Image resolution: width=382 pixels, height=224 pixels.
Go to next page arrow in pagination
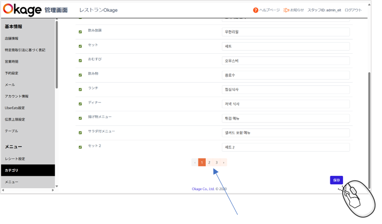(x=224, y=162)
